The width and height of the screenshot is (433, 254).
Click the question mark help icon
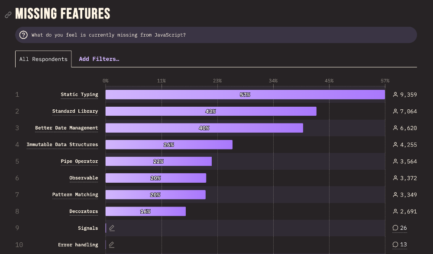(23, 35)
